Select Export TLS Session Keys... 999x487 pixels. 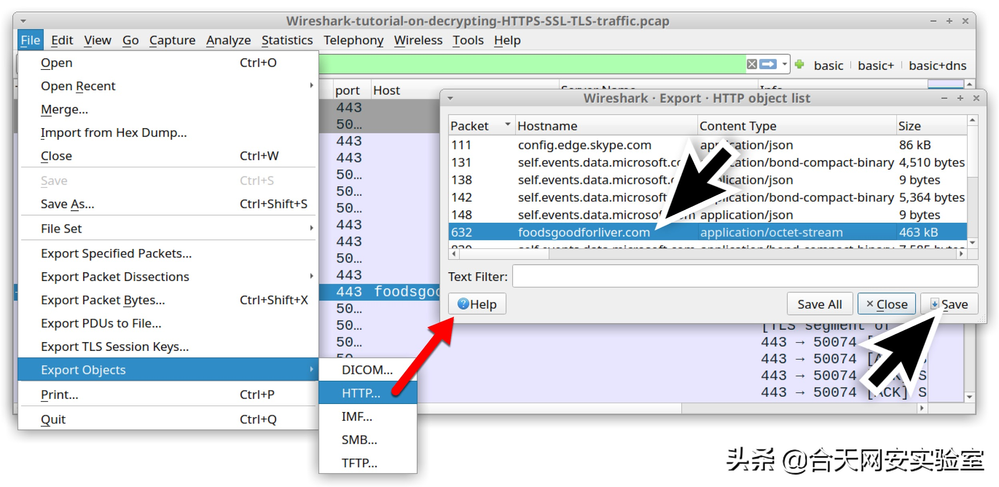168,346
